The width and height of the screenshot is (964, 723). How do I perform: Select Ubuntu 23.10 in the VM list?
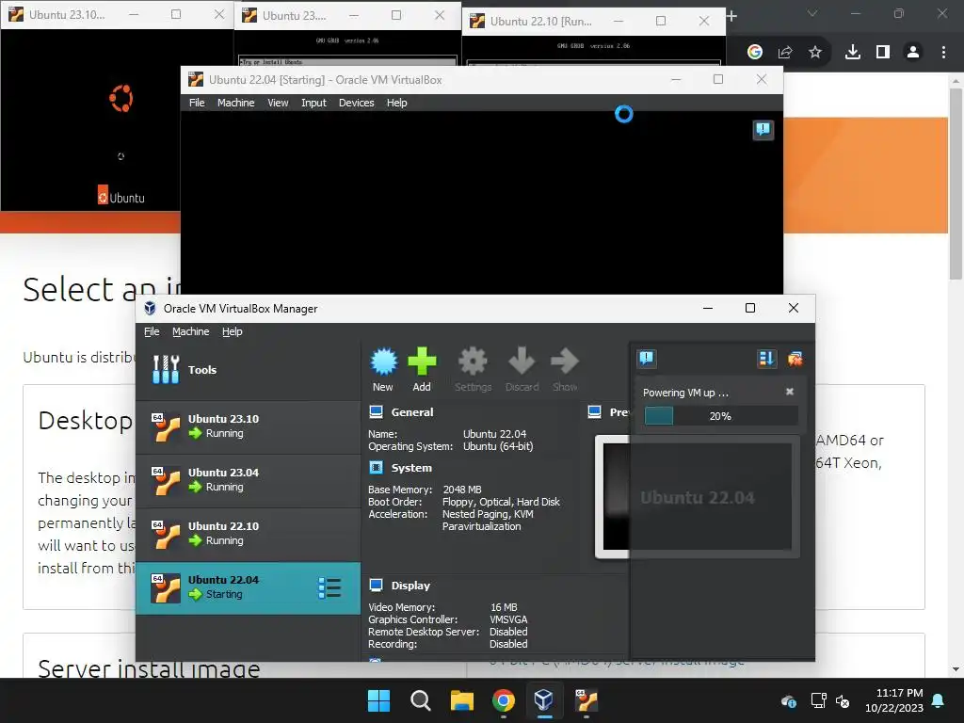(x=249, y=426)
